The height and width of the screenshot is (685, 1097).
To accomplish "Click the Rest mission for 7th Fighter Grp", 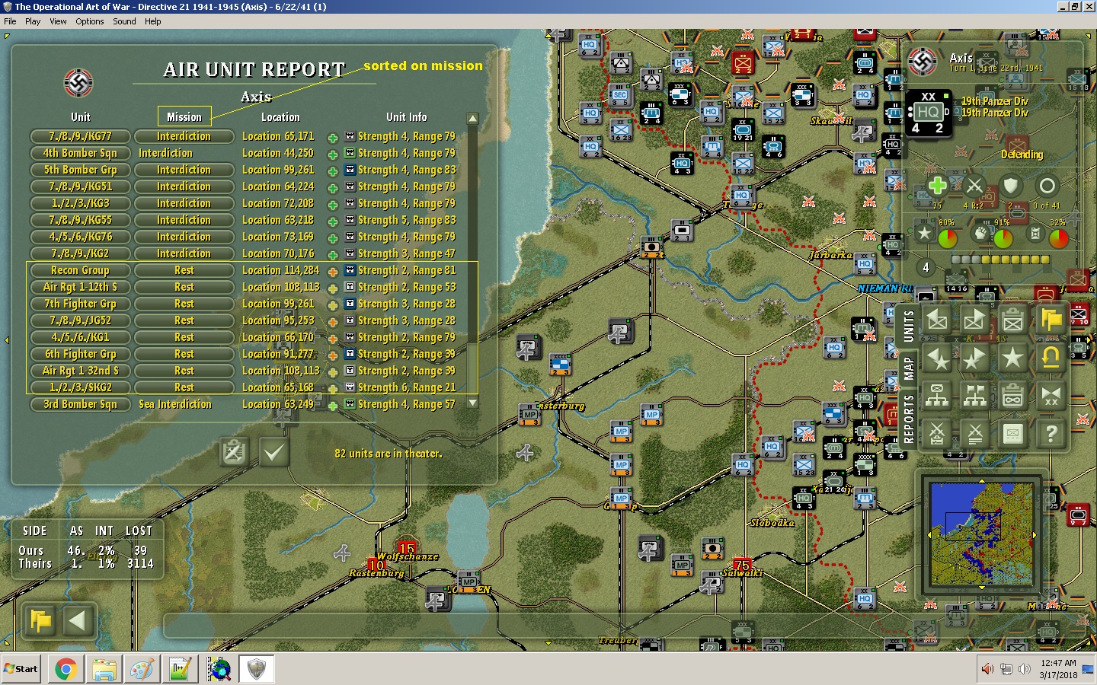I will 184,304.
